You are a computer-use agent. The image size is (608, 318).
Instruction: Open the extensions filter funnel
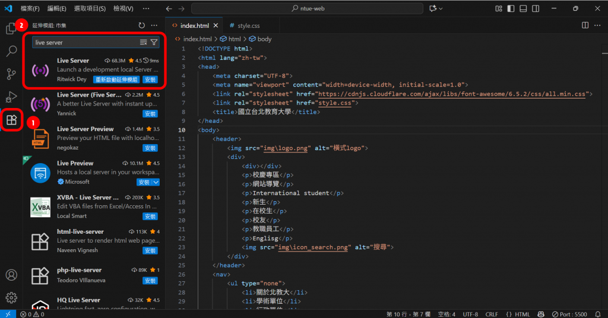pyautogui.click(x=154, y=42)
